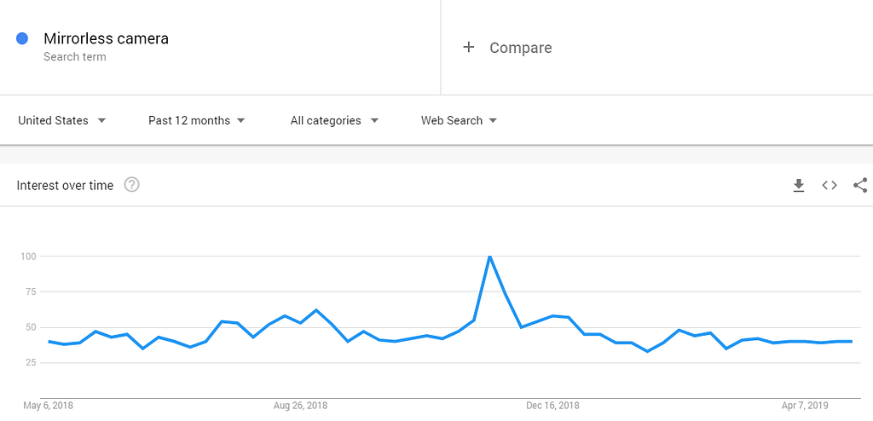Image resolution: width=873 pixels, height=421 pixels.
Task: Download the interest over time data
Action: pos(799,186)
